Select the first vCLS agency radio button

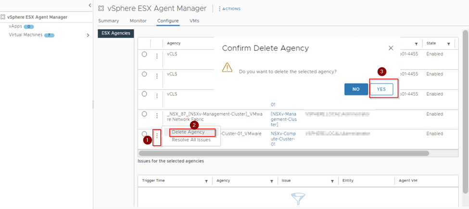(x=144, y=55)
